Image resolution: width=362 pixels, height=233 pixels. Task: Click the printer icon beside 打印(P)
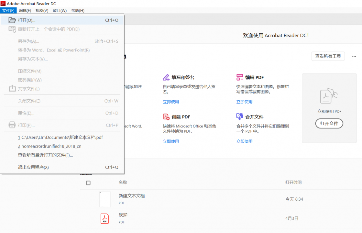pyautogui.click(x=12, y=125)
